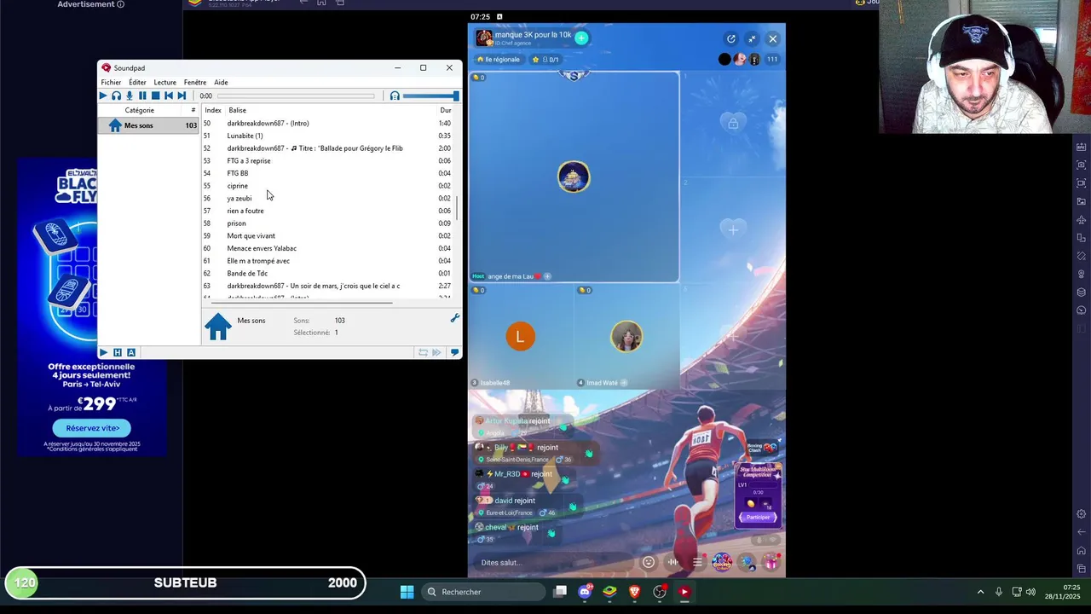1091x614 pixels.
Task: Skip to previous sound in Soundpad
Action: tap(168, 96)
